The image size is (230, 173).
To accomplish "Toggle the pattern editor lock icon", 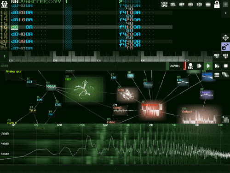I will point(217,5).
